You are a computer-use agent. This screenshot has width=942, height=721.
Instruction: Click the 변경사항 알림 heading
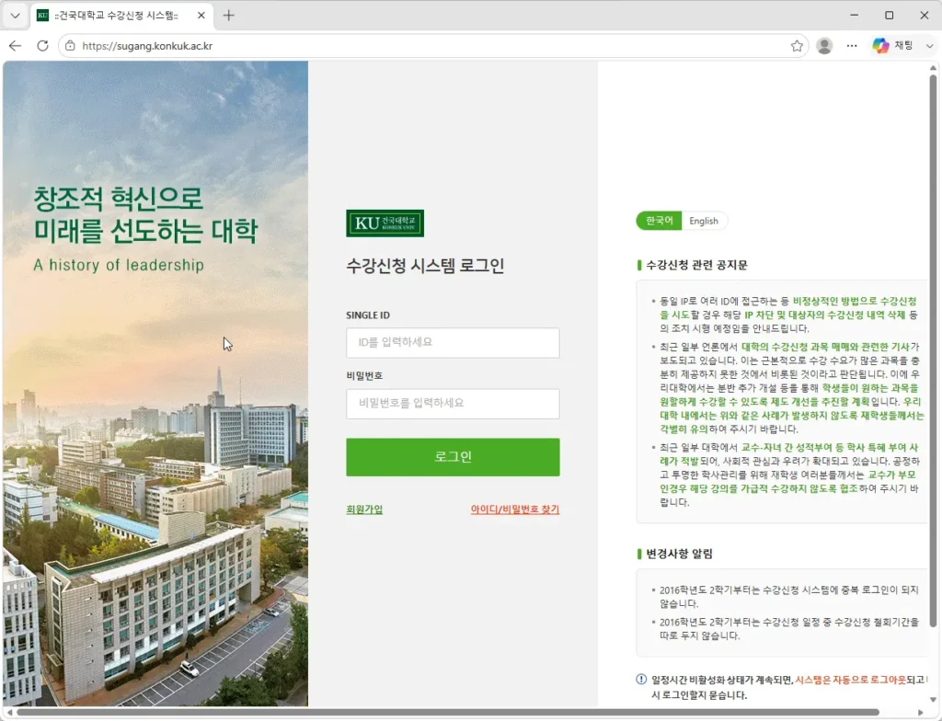679,554
